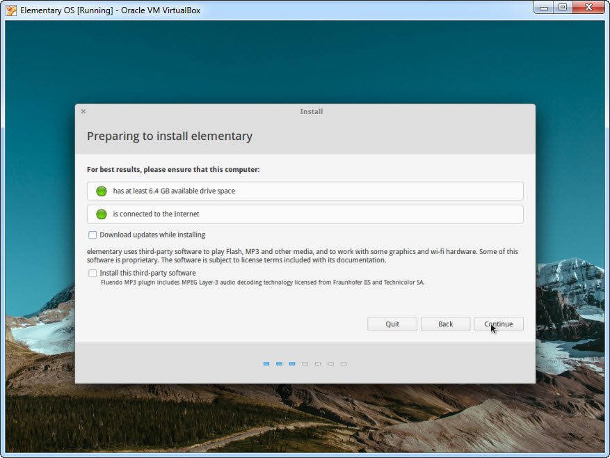Image resolution: width=610 pixels, height=458 pixels.
Task: Enable Download updates while installing
Action: pos(93,235)
